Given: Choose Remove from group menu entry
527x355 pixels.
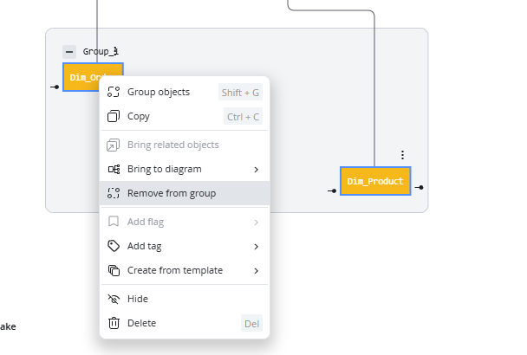Looking at the screenshot, I should [185, 193].
